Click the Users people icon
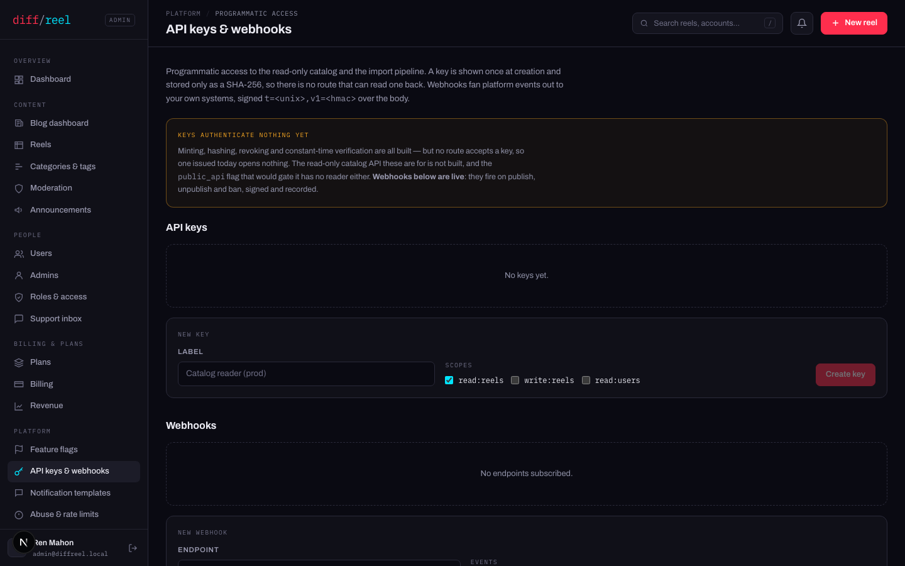Viewport: 905px width, 566px height. (19, 254)
